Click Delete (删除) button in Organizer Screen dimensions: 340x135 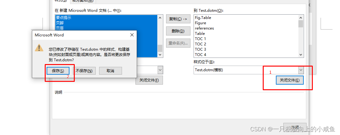178,31
